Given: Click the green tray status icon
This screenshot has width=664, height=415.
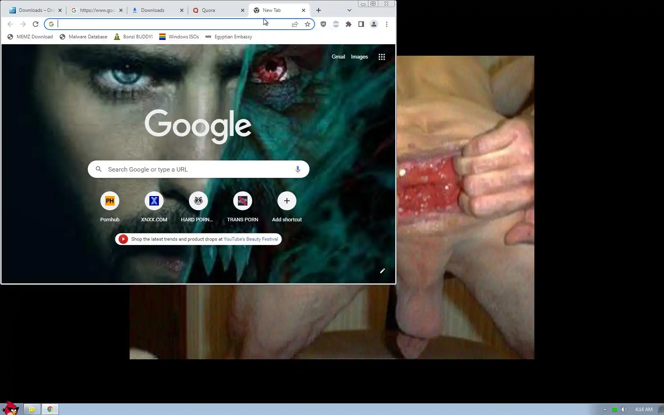Looking at the screenshot, I should pyautogui.click(x=615, y=409).
